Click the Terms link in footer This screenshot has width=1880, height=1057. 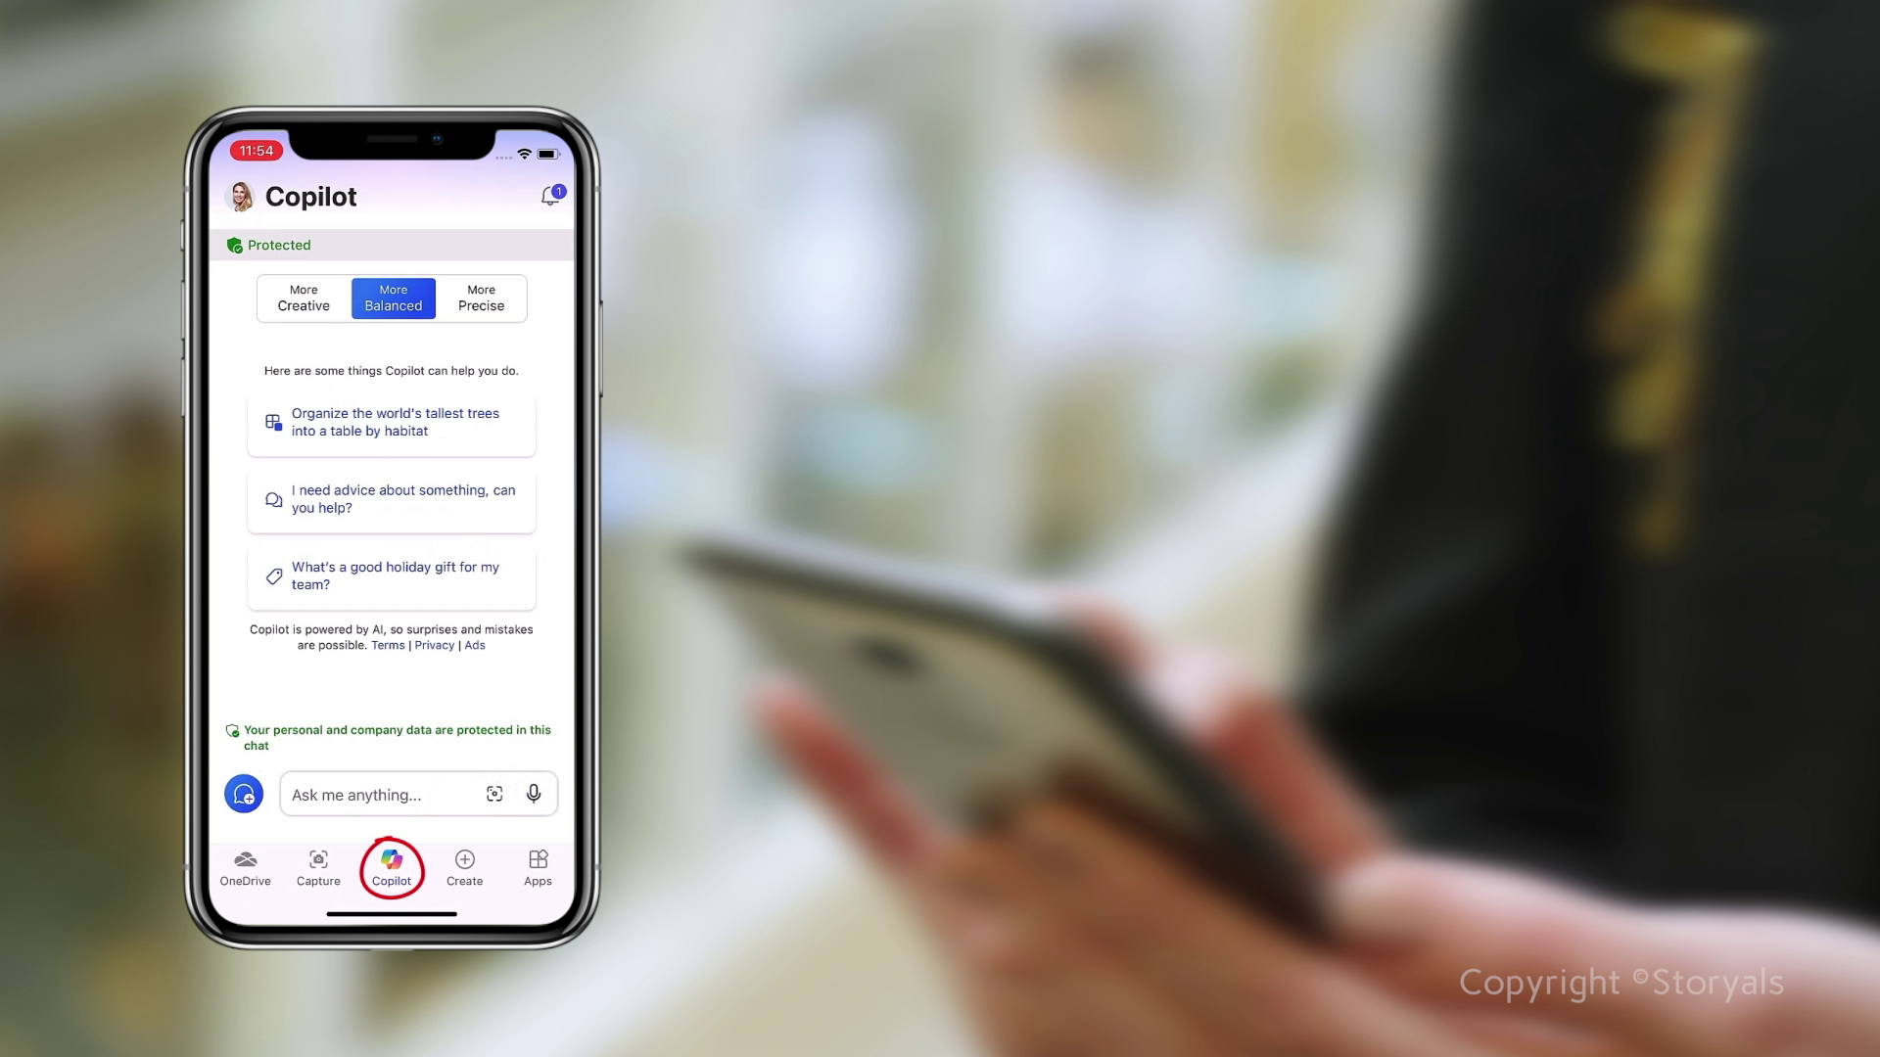tap(388, 644)
